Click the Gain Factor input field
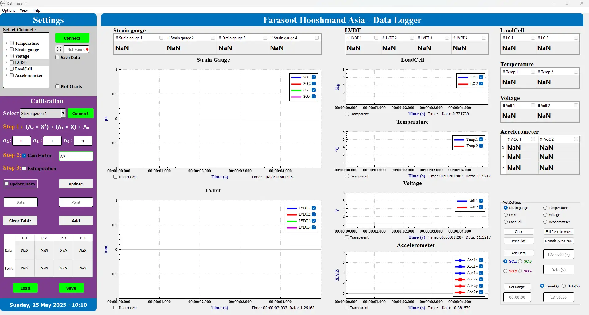 click(x=76, y=156)
